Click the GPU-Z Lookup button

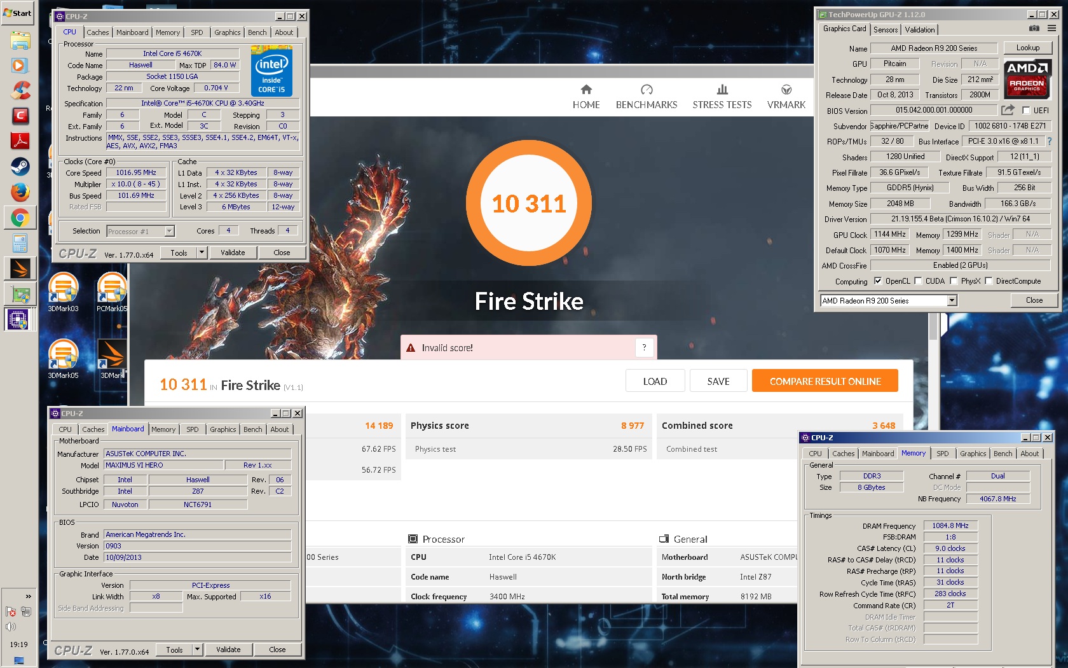[x=1027, y=48]
